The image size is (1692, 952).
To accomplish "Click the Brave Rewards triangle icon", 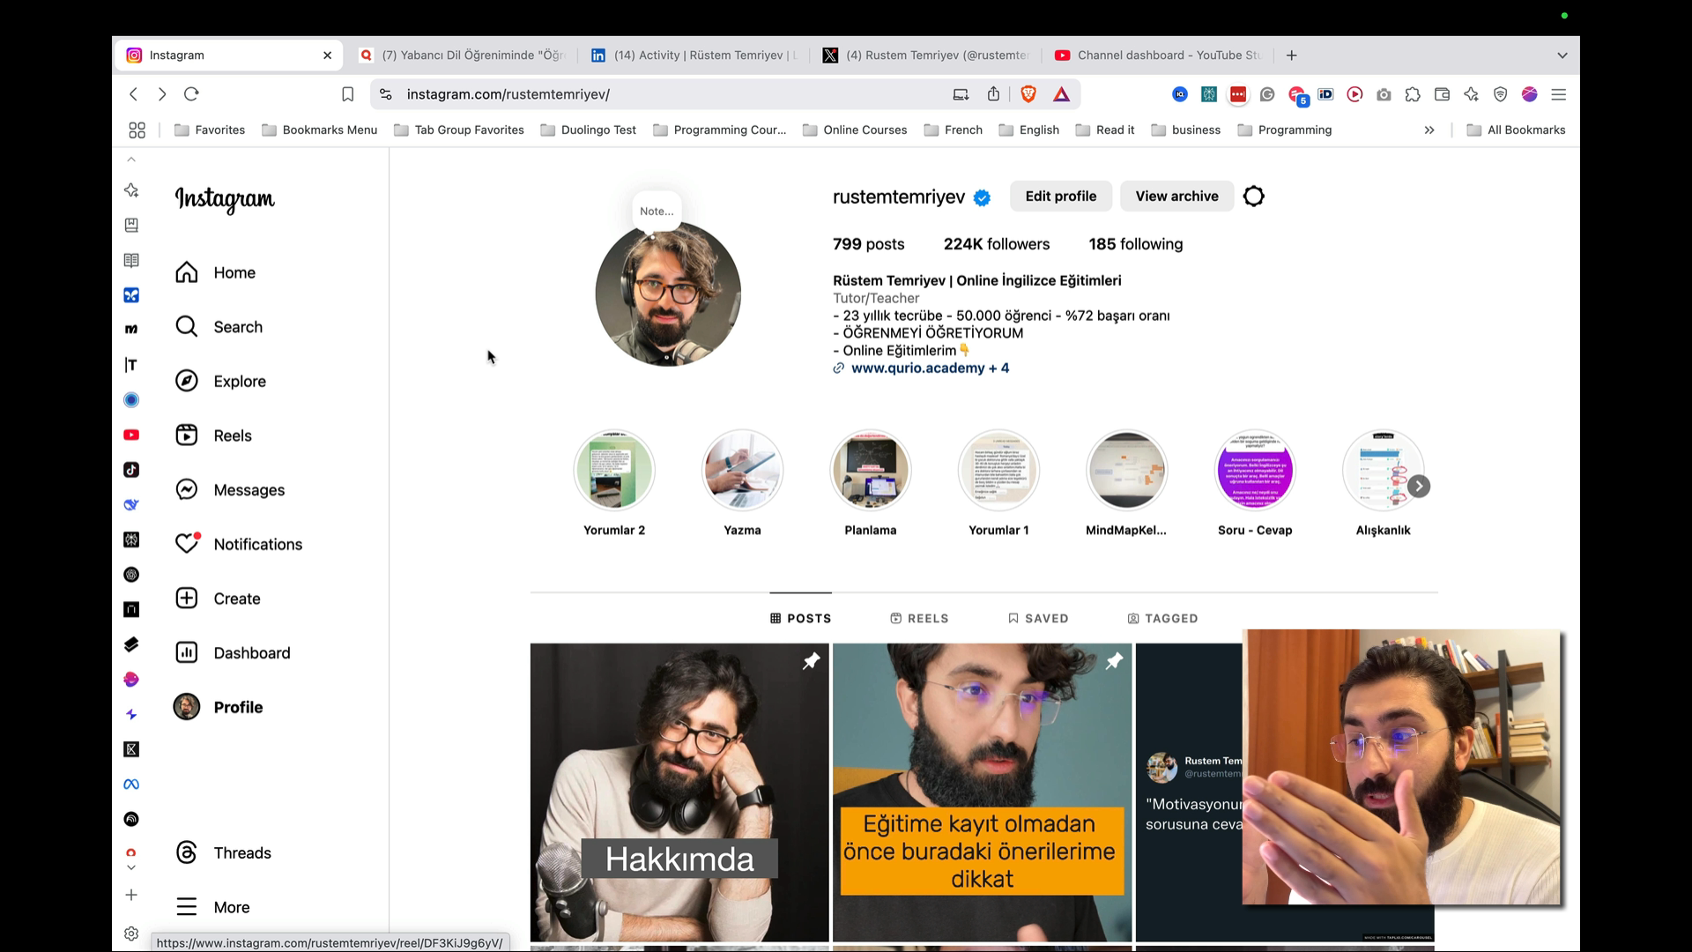I will click(1062, 94).
